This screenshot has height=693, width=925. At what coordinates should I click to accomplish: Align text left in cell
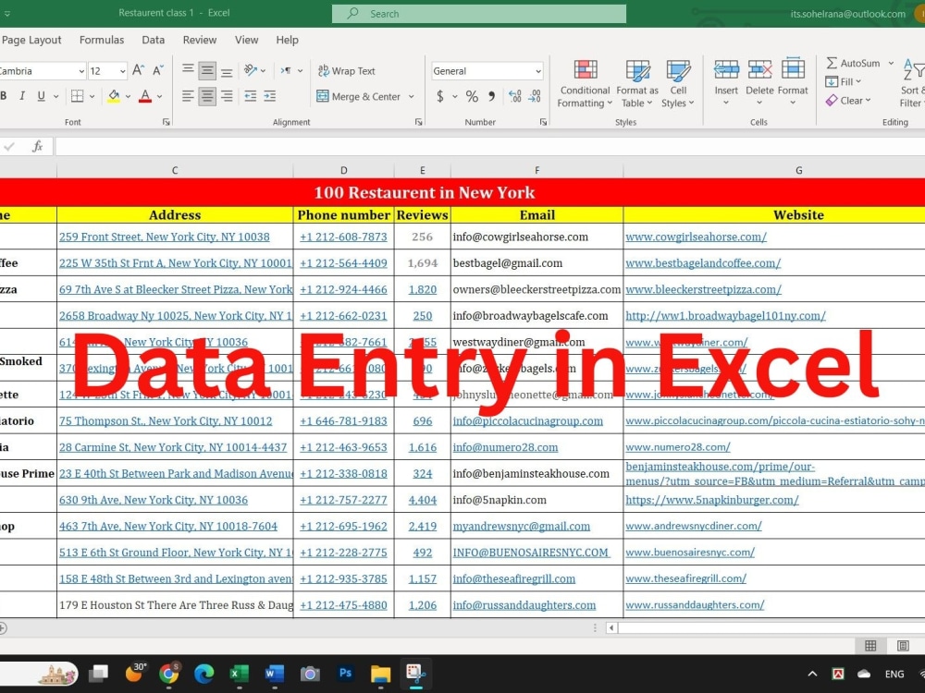point(188,96)
